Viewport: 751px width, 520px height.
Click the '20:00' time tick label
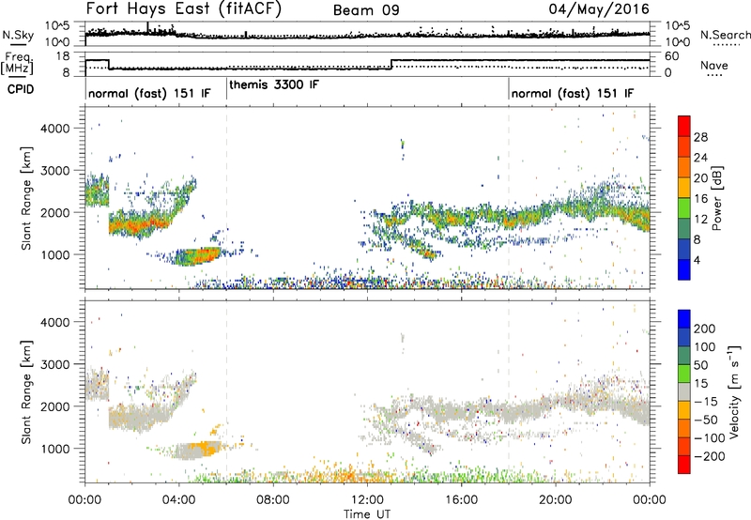point(555,500)
